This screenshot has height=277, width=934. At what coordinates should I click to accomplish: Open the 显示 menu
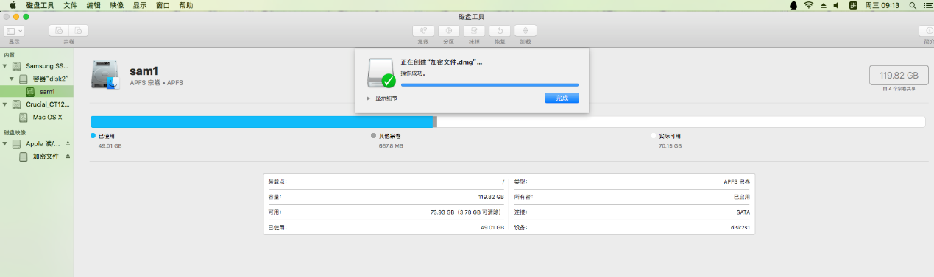click(140, 5)
